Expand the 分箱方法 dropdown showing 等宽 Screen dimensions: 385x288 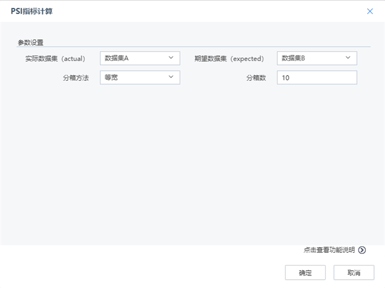pos(140,77)
